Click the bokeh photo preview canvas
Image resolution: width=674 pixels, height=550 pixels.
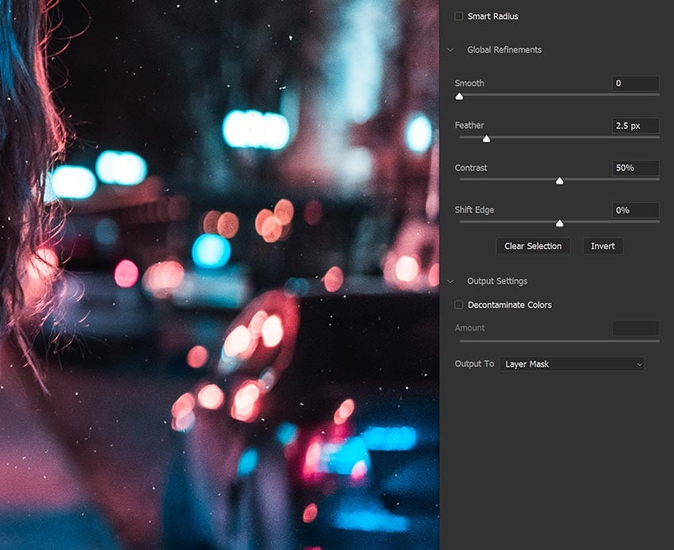point(219,275)
